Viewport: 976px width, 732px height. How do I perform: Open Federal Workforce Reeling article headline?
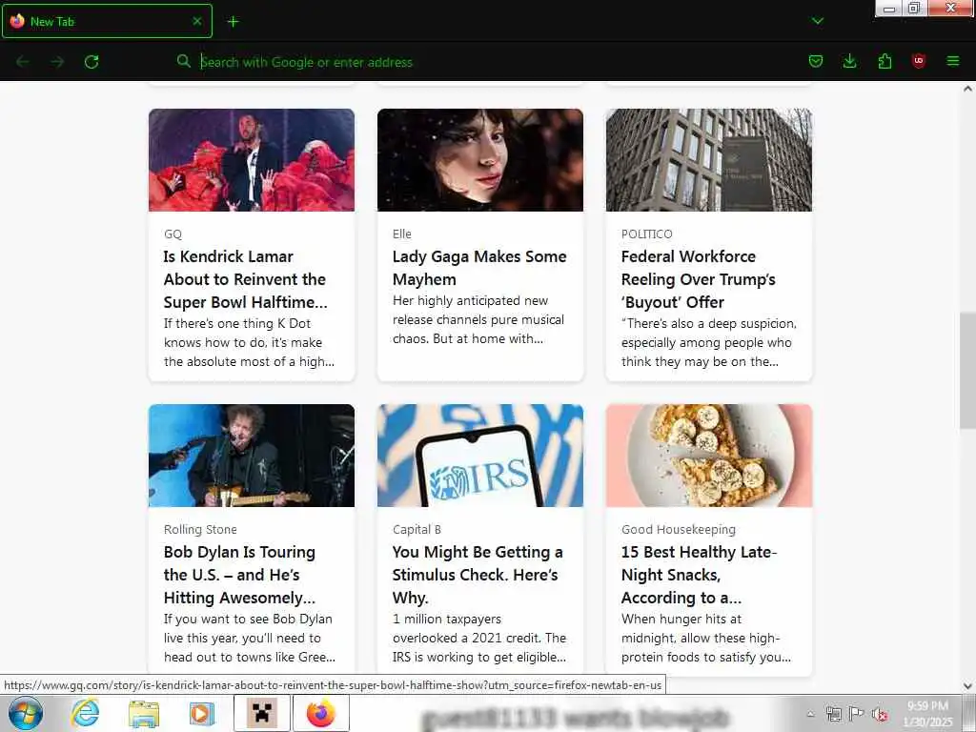(699, 279)
